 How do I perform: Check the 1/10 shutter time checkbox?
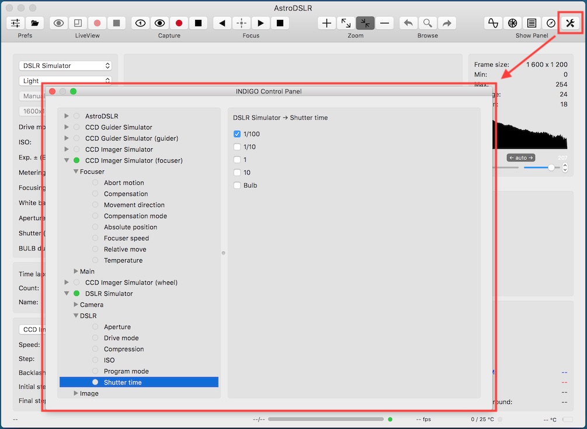[x=237, y=147]
